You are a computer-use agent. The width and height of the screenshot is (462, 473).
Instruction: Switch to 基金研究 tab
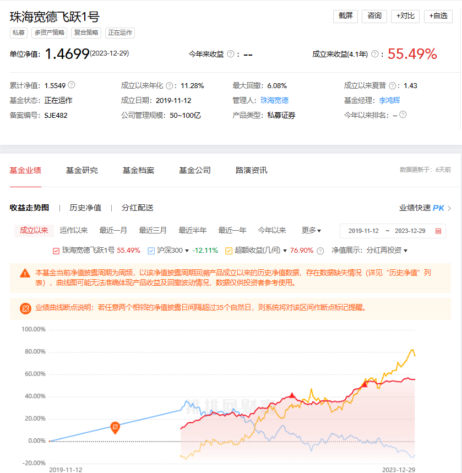82,171
